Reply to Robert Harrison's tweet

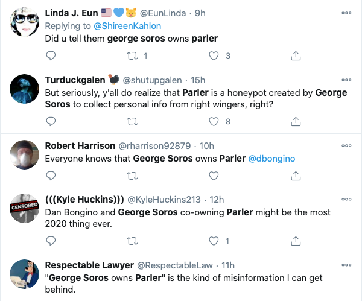click(x=51, y=176)
